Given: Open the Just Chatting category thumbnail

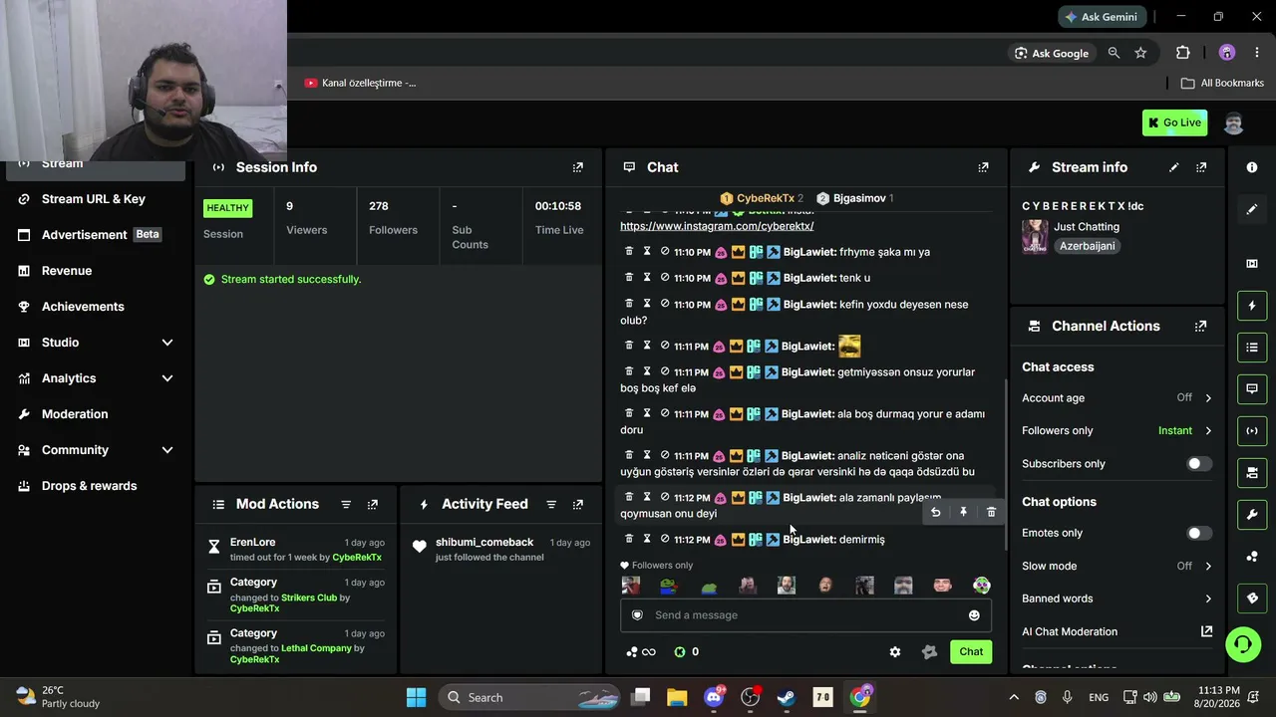Looking at the screenshot, I should [1035, 237].
